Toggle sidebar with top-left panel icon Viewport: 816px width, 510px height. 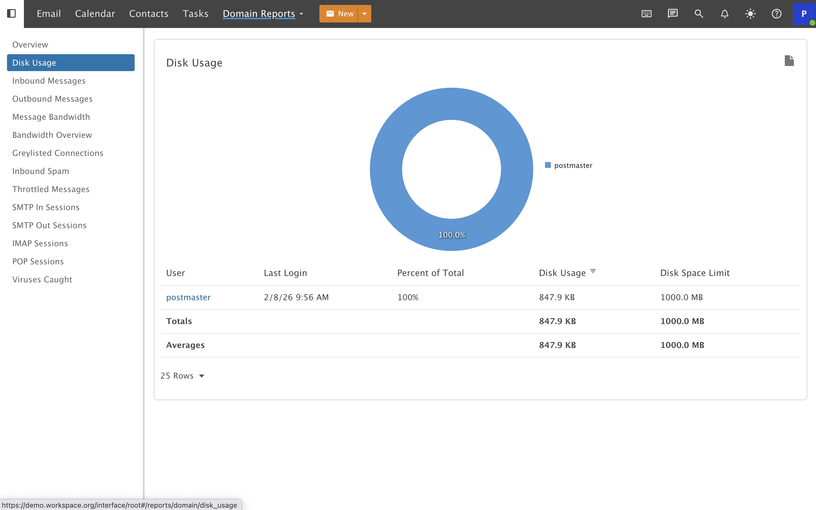pos(12,13)
